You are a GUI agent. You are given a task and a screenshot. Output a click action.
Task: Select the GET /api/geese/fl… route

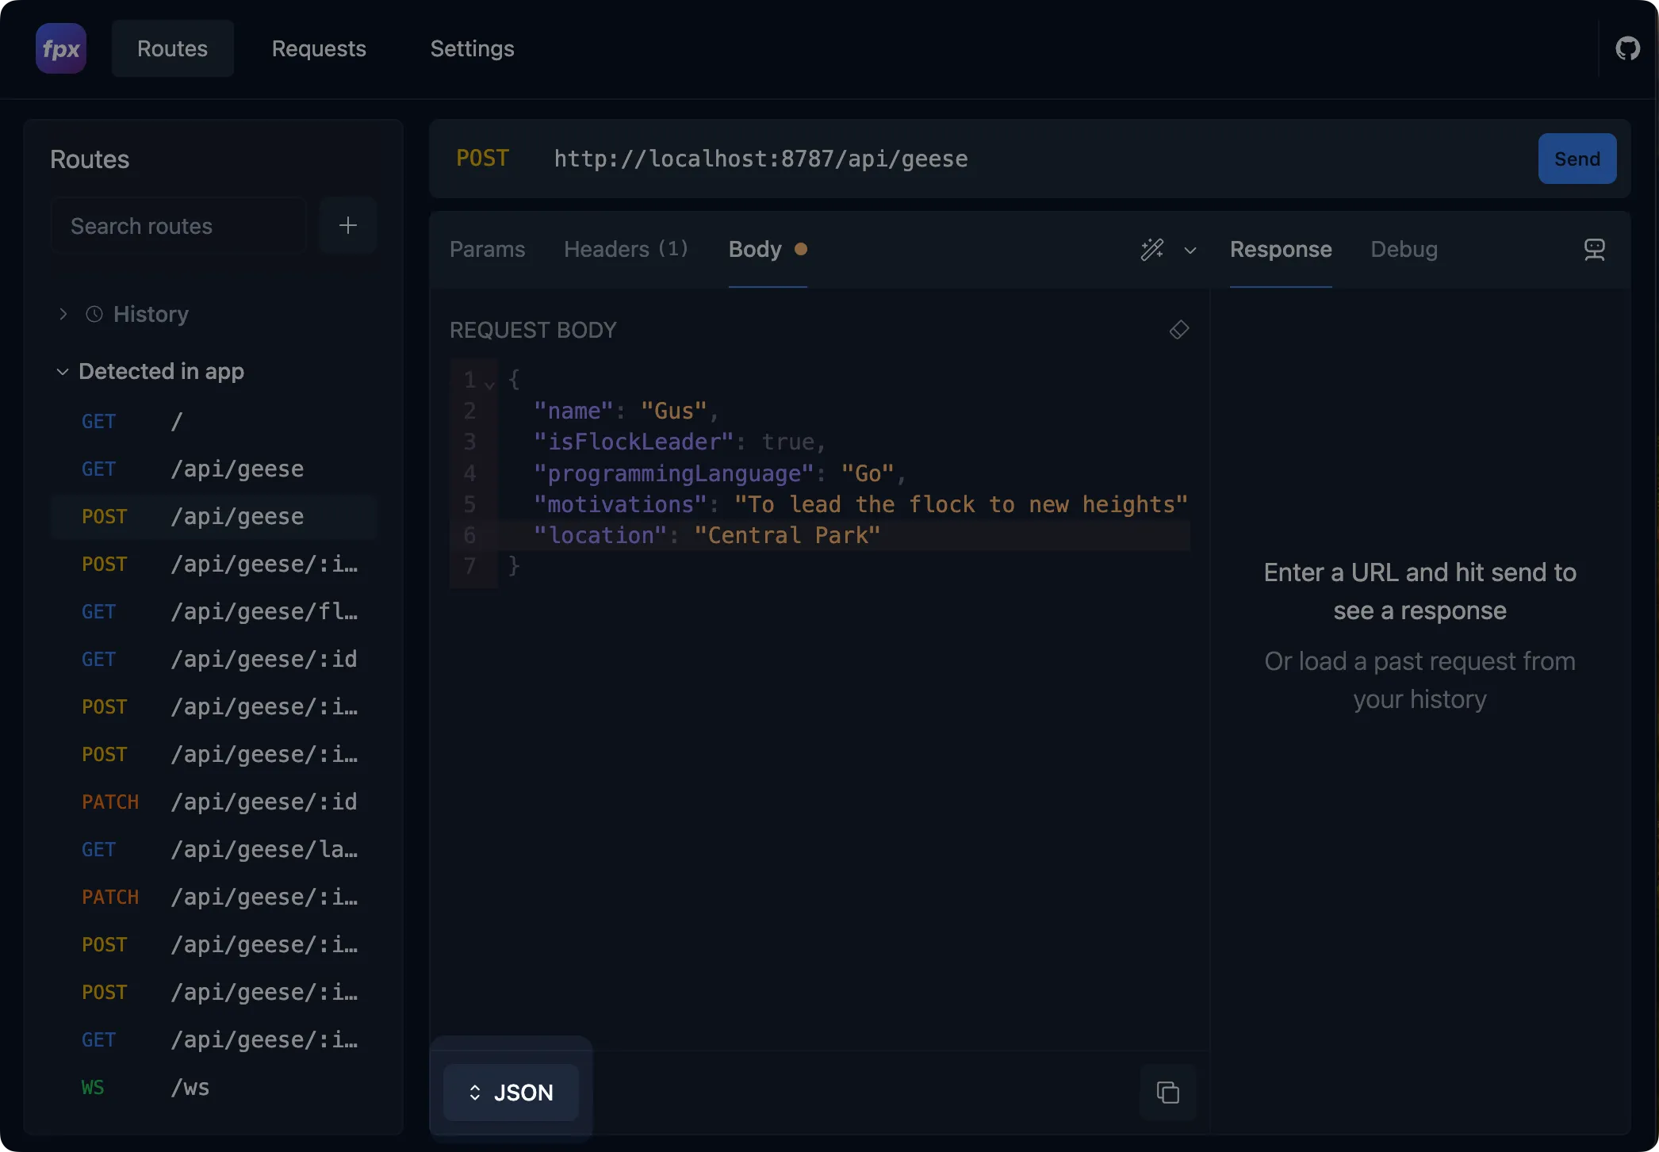[x=213, y=612]
